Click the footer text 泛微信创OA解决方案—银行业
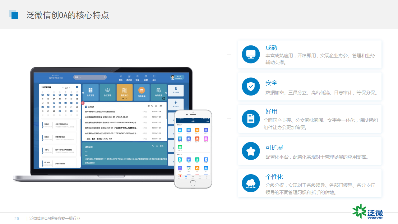The image size is (398, 224). pos(55,218)
